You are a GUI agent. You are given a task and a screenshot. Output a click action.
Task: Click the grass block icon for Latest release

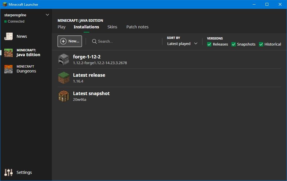coord(64,78)
